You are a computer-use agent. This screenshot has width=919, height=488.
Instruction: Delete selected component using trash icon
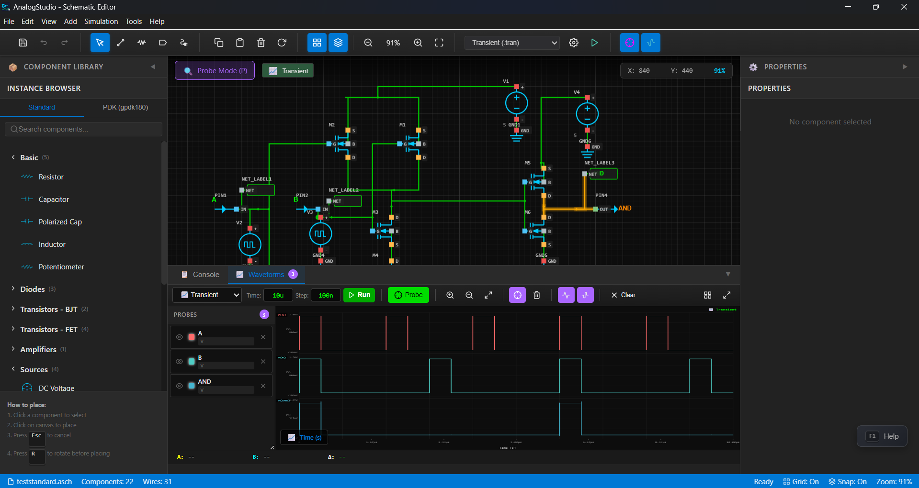point(261,43)
